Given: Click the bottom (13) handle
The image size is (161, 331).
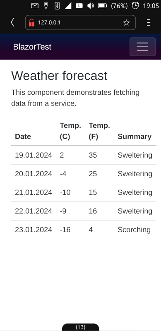Looking at the screenshot, I should pyautogui.click(x=80, y=327).
